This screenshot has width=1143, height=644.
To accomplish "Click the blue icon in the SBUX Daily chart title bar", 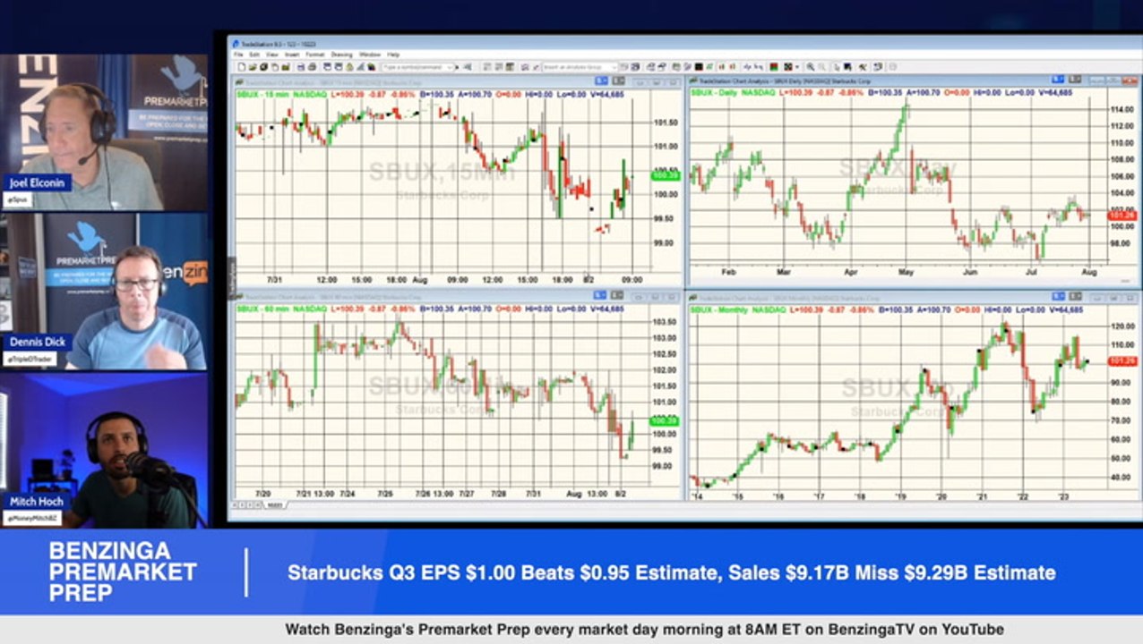I will (1058, 80).
